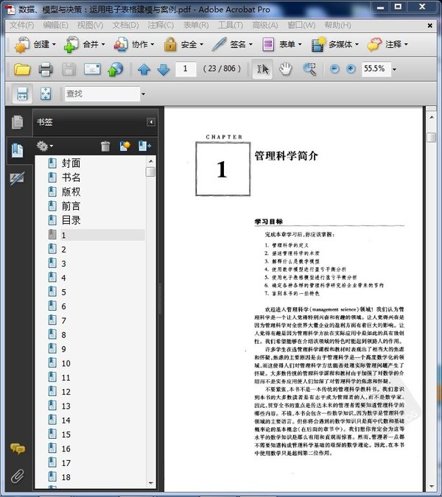Open the zoom percentage dropdown arrow

click(394, 69)
